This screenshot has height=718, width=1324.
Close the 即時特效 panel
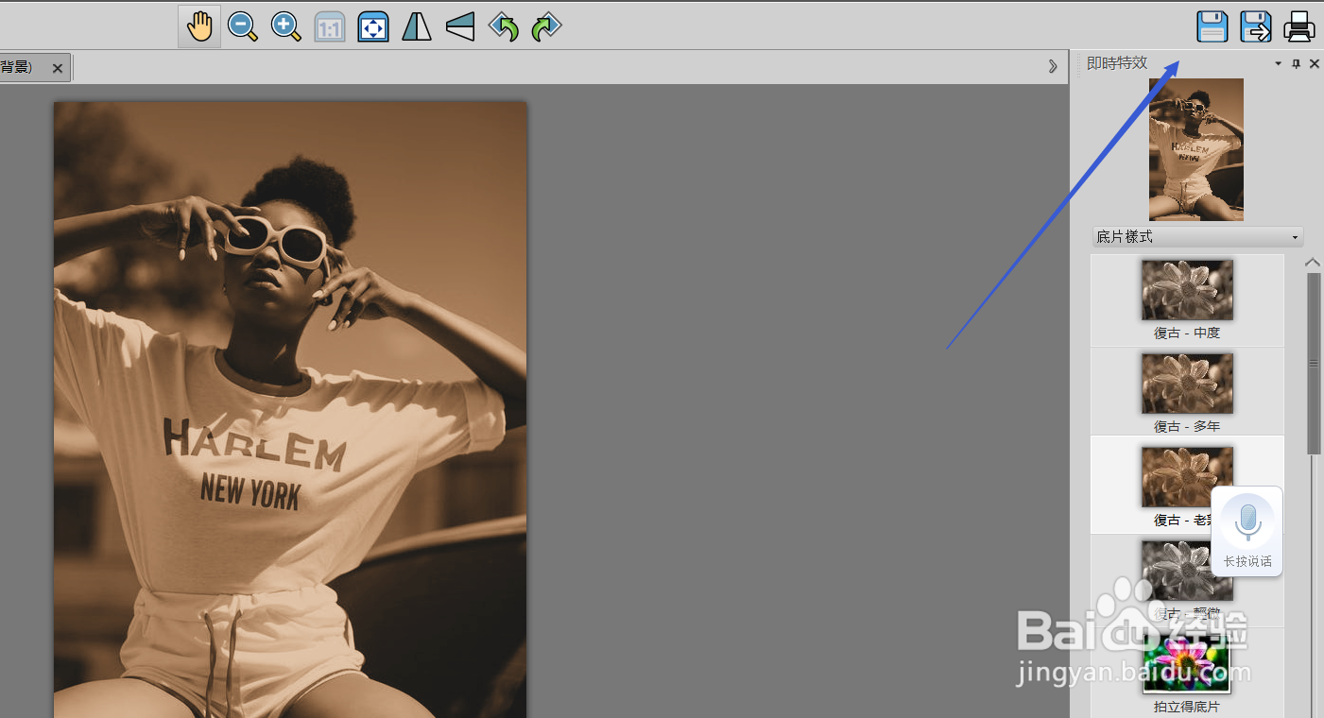pos(1314,64)
